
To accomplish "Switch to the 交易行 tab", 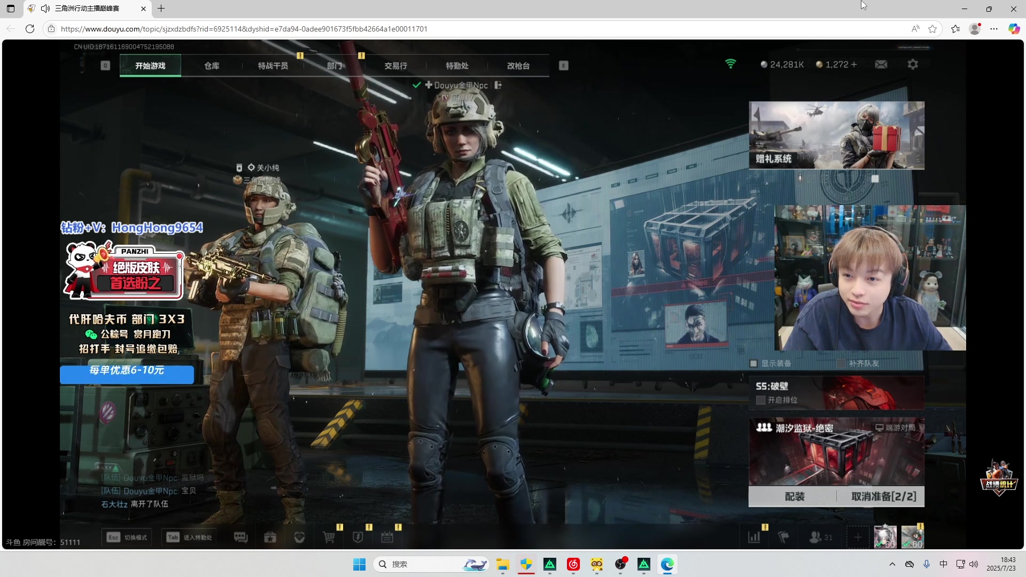I will click(x=396, y=66).
